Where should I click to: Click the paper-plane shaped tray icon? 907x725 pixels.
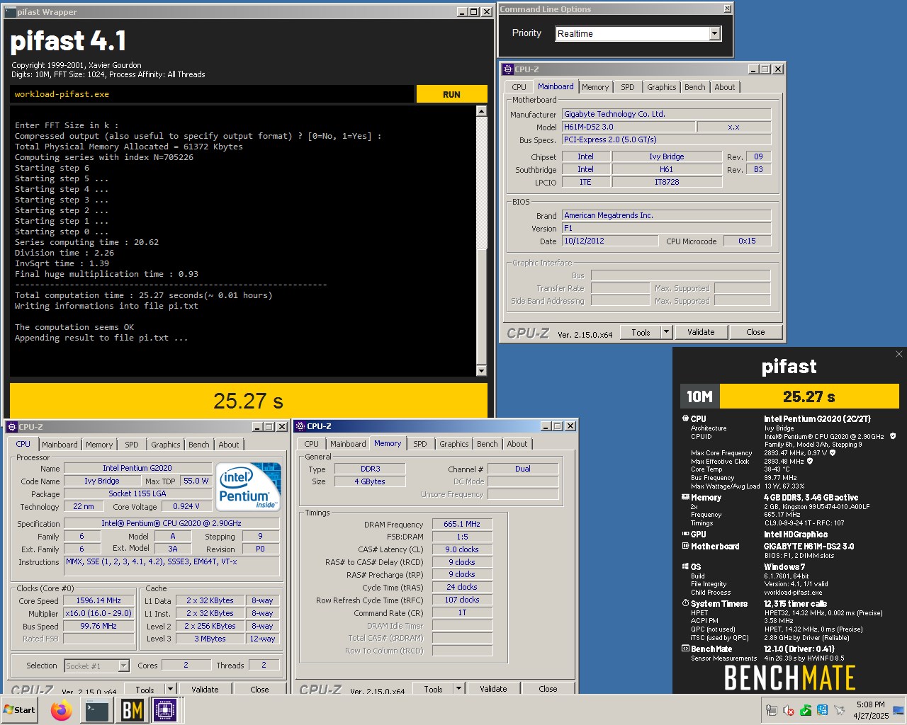coord(840,710)
